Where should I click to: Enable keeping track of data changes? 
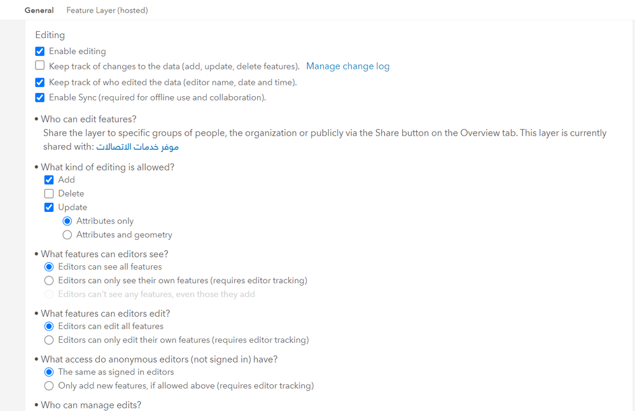coord(40,66)
